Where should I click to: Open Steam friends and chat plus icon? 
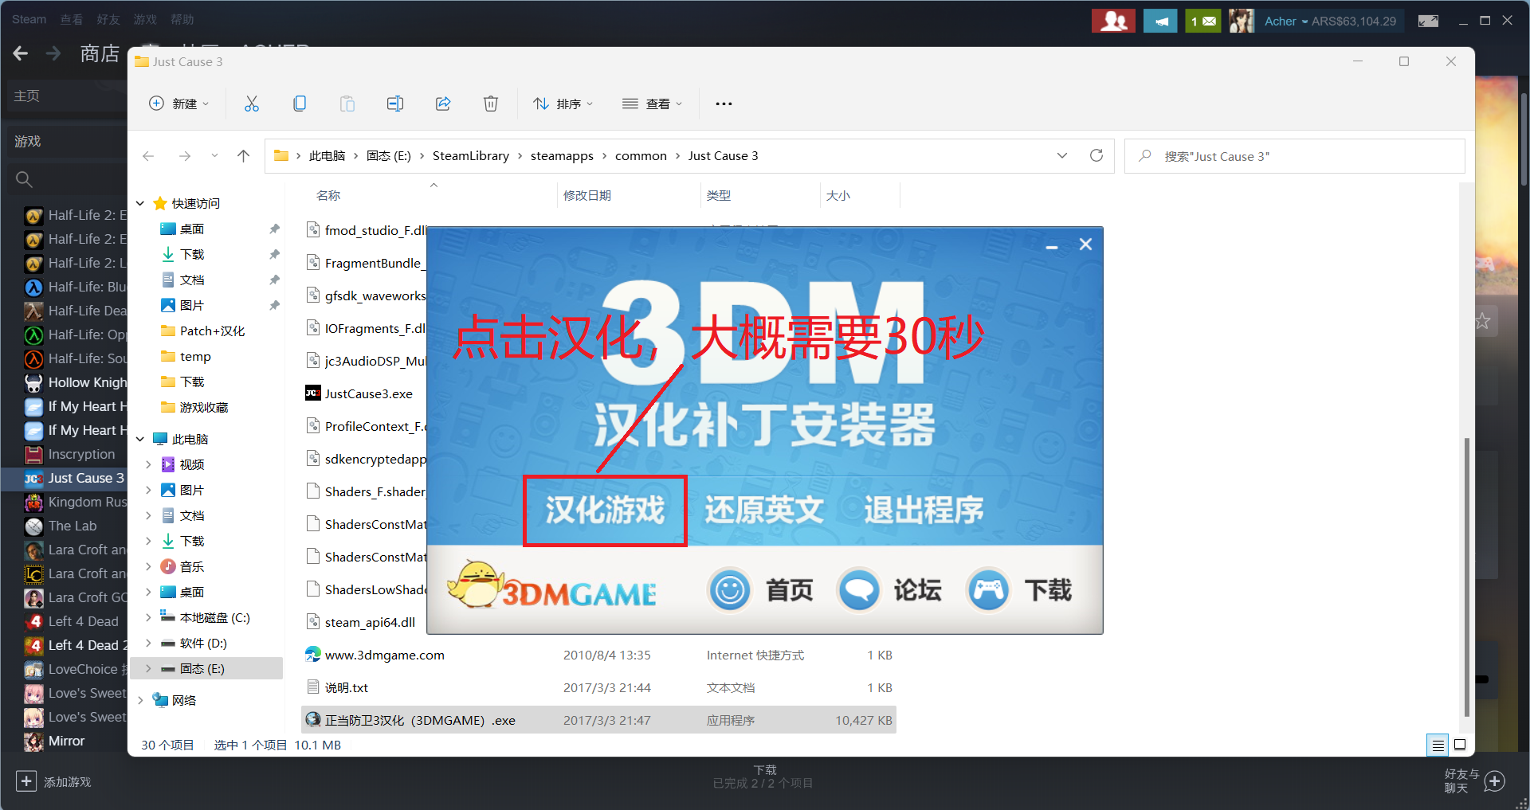(x=1495, y=781)
